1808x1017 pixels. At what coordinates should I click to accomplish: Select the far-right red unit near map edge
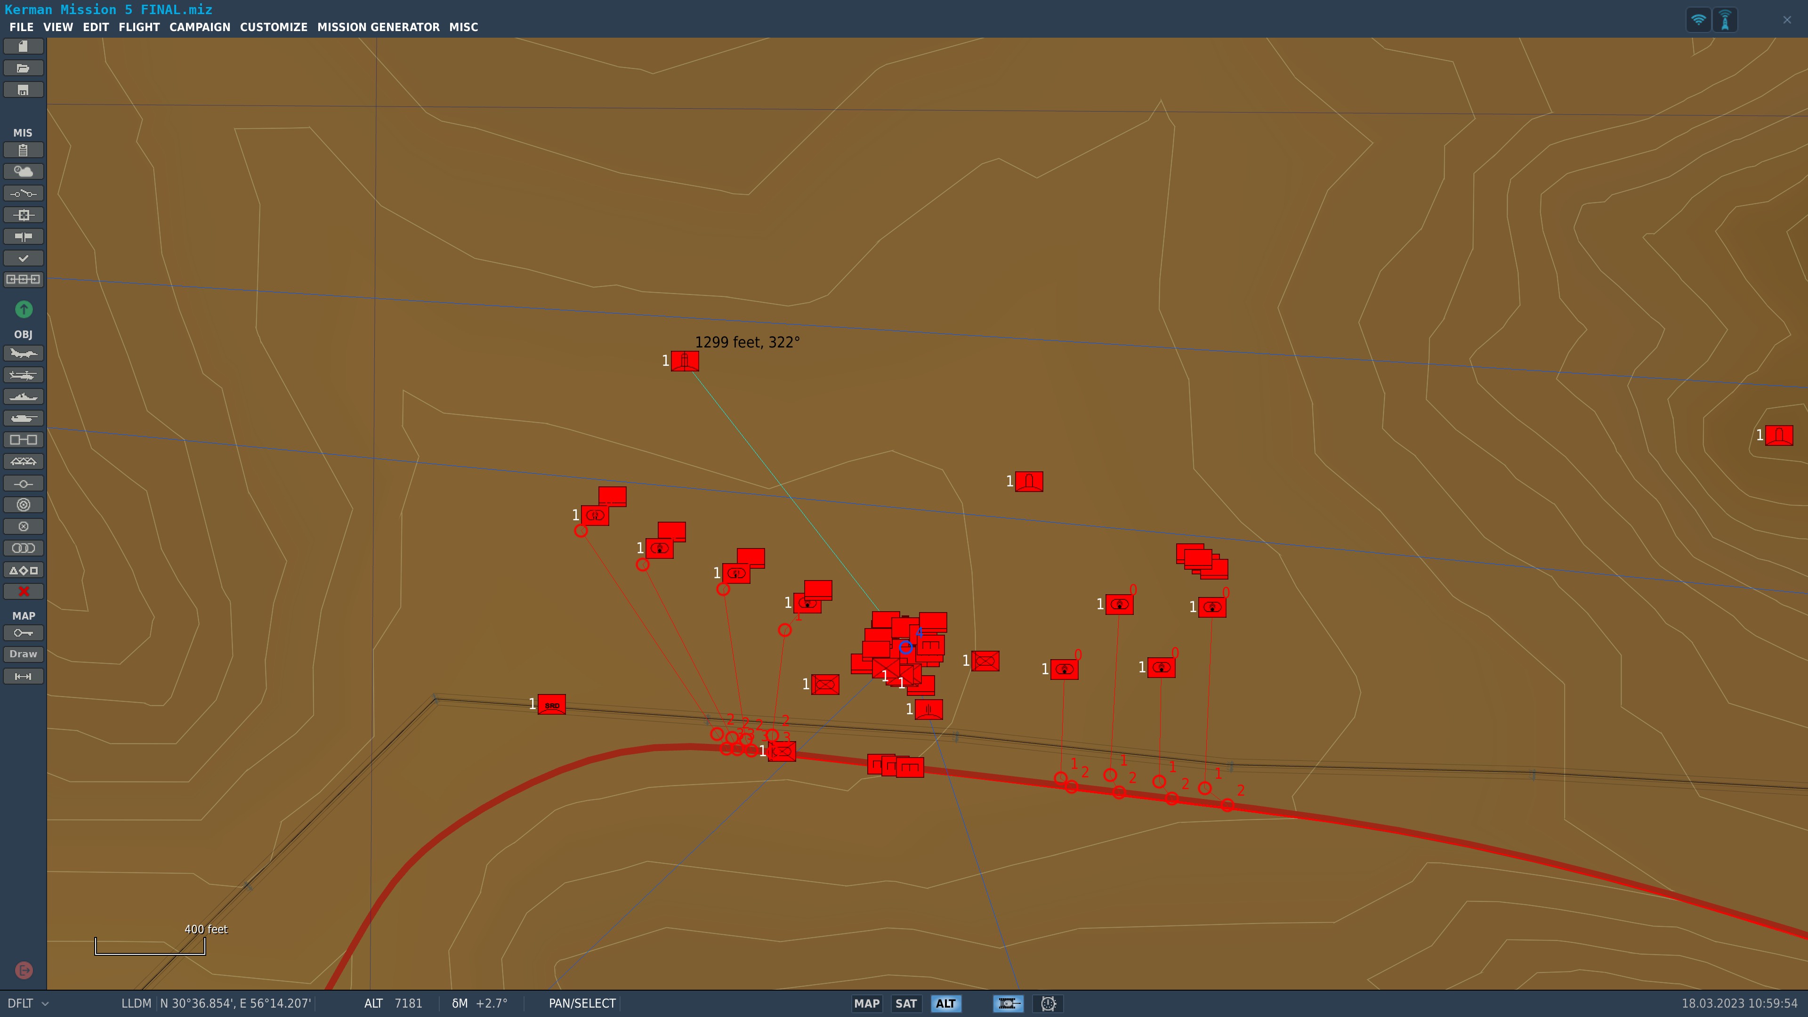(1779, 435)
